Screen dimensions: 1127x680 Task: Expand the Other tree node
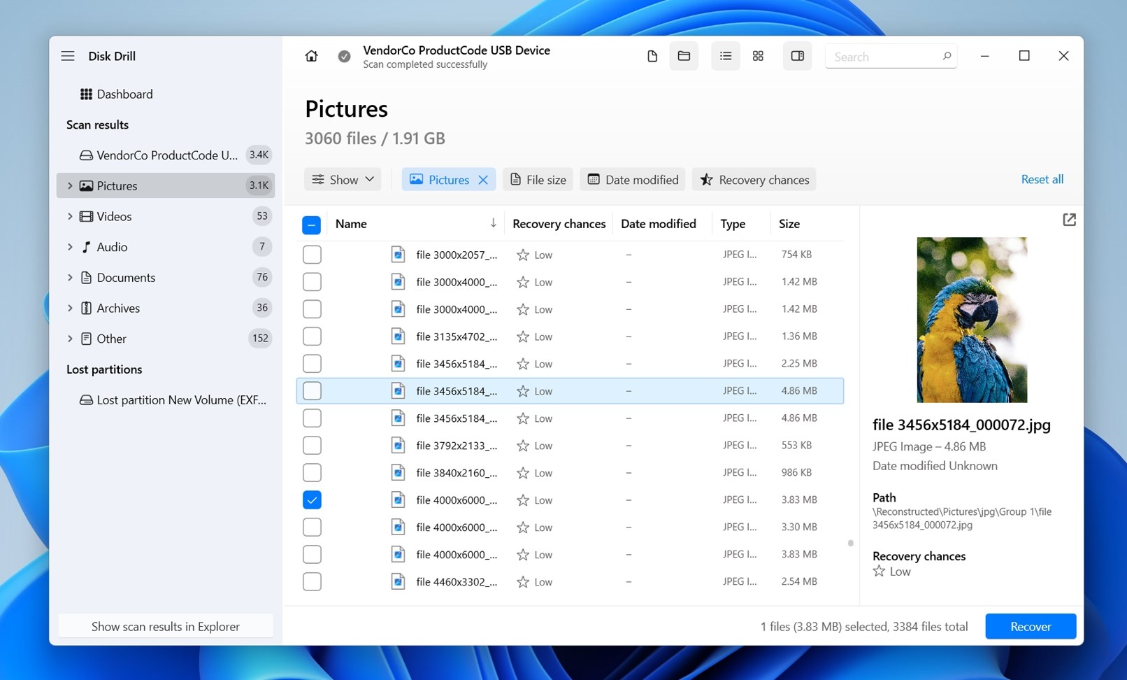(x=70, y=339)
